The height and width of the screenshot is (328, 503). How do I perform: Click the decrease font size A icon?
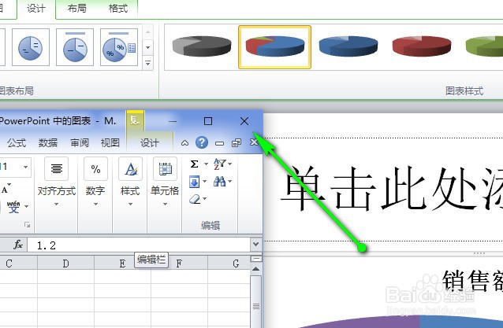6,189
